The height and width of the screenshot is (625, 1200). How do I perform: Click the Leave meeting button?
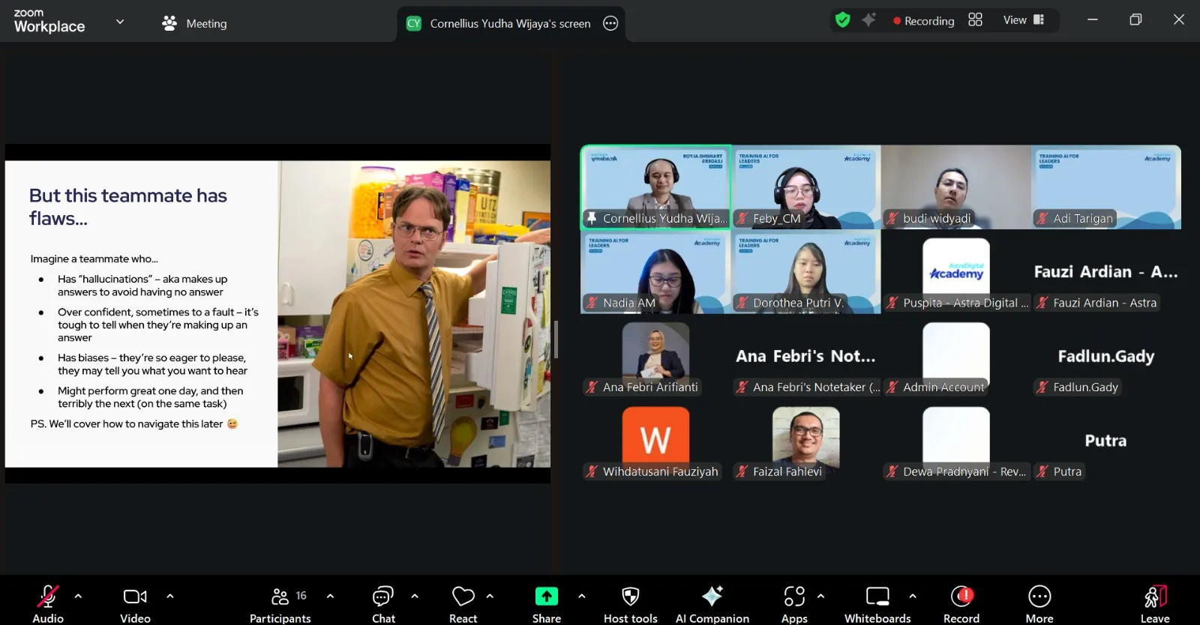[x=1155, y=603]
